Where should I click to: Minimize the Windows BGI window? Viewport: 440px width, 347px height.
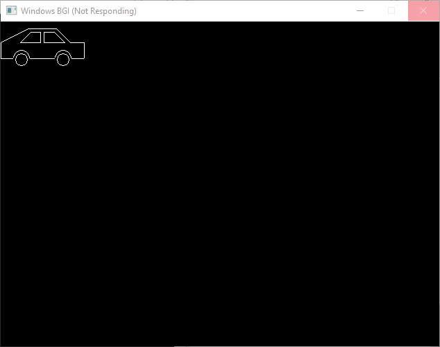pos(360,10)
